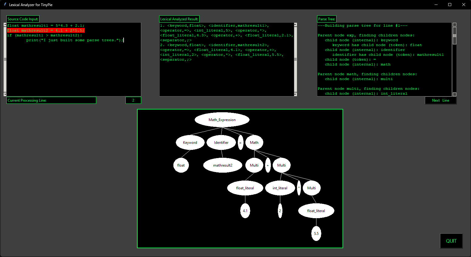The height and width of the screenshot is (257, 471).
Task: Click the Lexical Analyzed Result label
Action: [179, 19]
